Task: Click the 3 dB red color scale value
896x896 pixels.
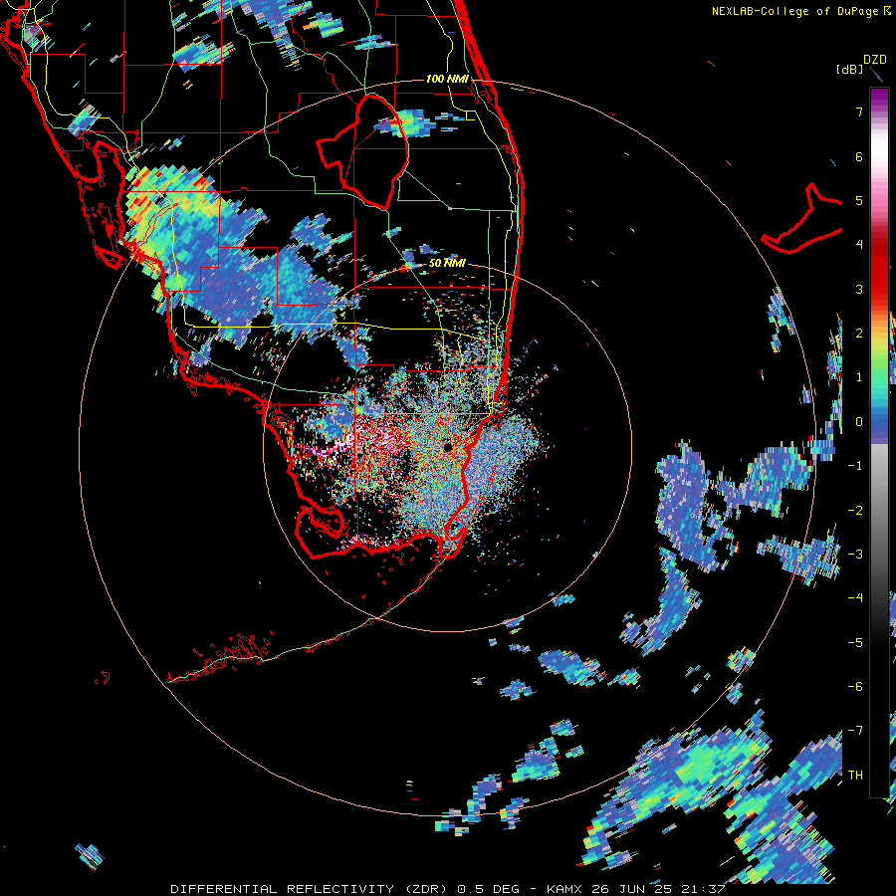Action: 859,289
